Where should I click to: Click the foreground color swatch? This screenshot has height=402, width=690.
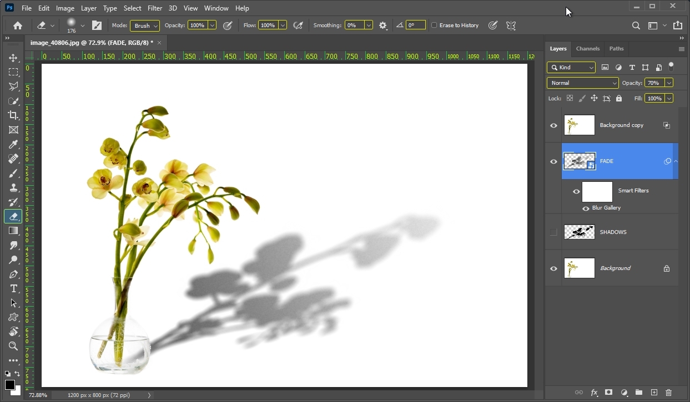point(10,385)
